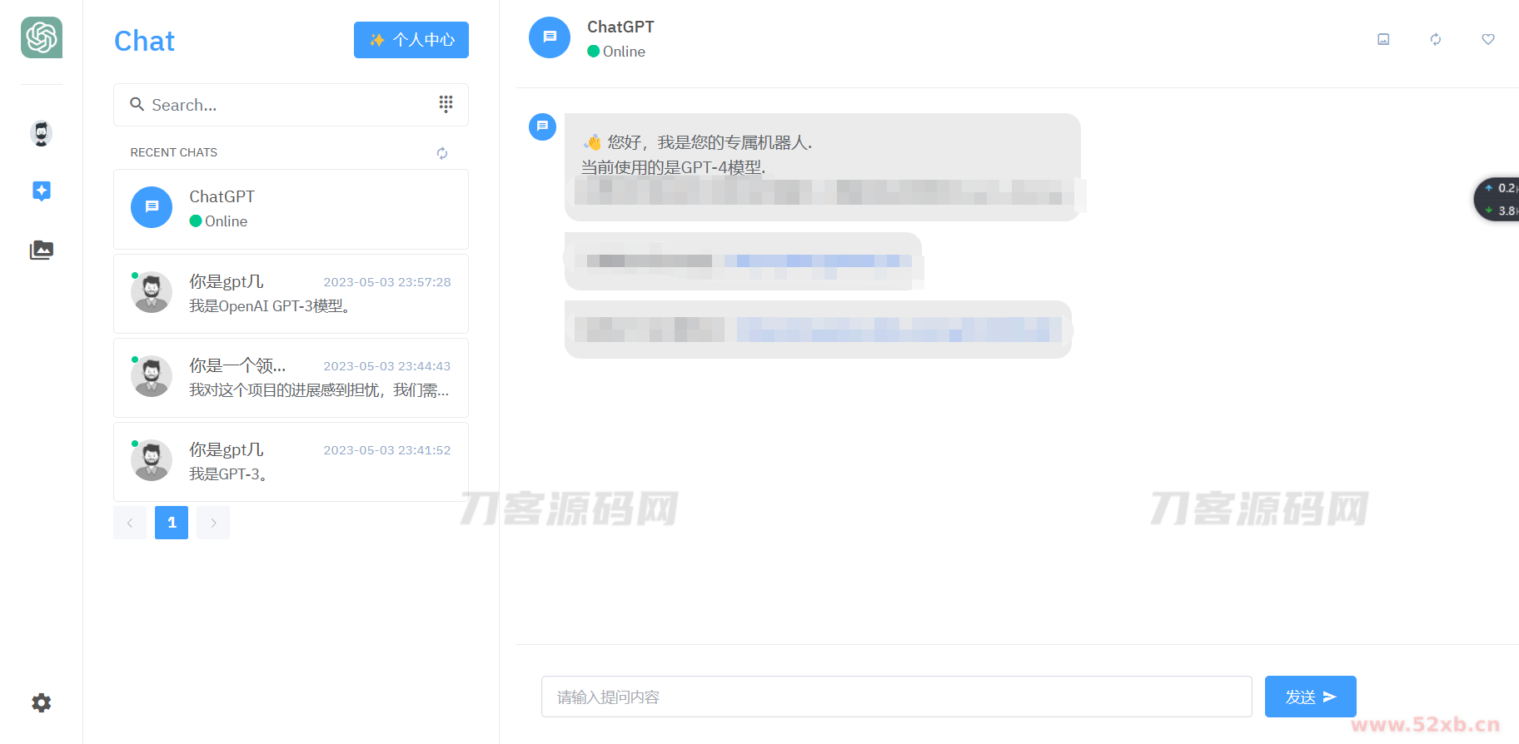Click the blurred link in the second message

click(x=818, y=261)
